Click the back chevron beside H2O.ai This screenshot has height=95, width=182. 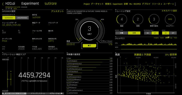click(x=3, y=4)
